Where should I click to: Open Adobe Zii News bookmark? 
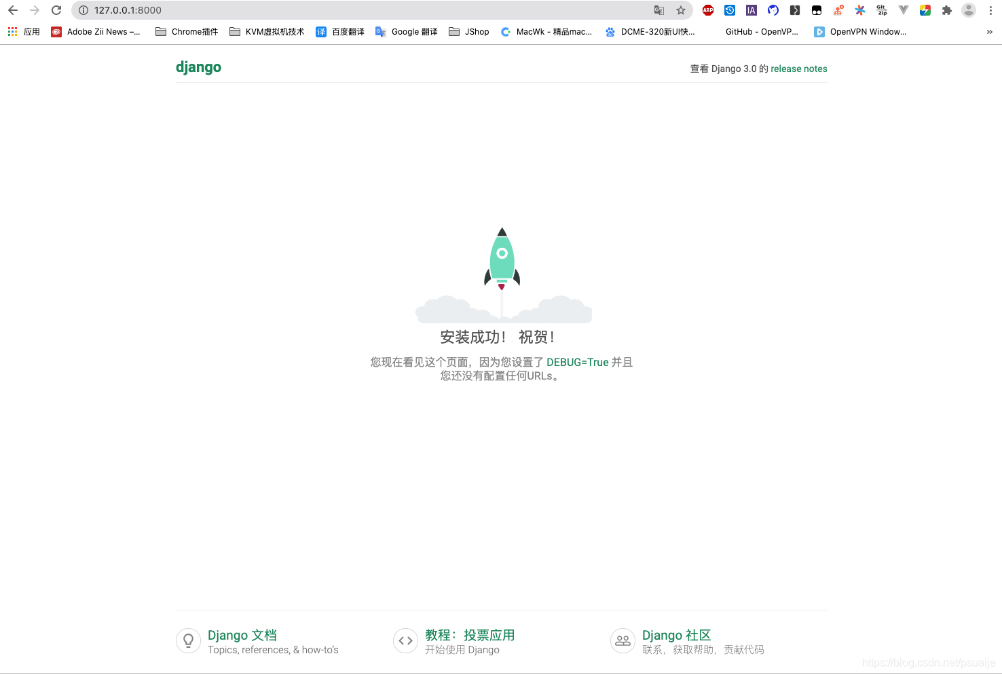96,32
